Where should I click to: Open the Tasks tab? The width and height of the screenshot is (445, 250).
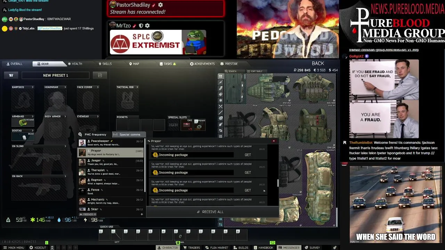[168, 64]
